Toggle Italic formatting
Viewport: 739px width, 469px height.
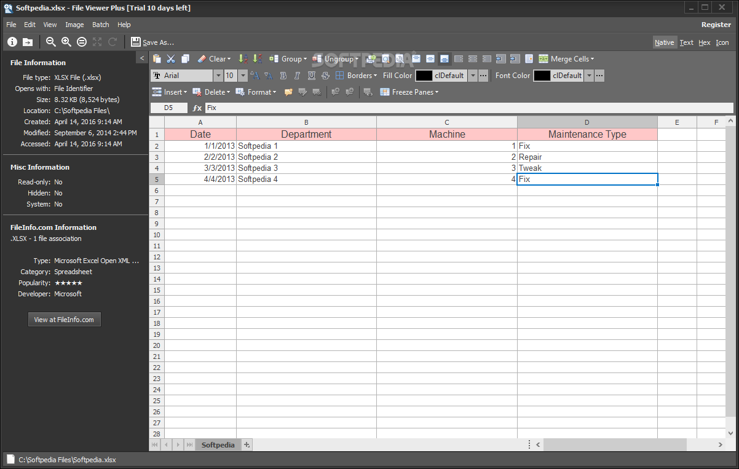[x=298, y=76]
